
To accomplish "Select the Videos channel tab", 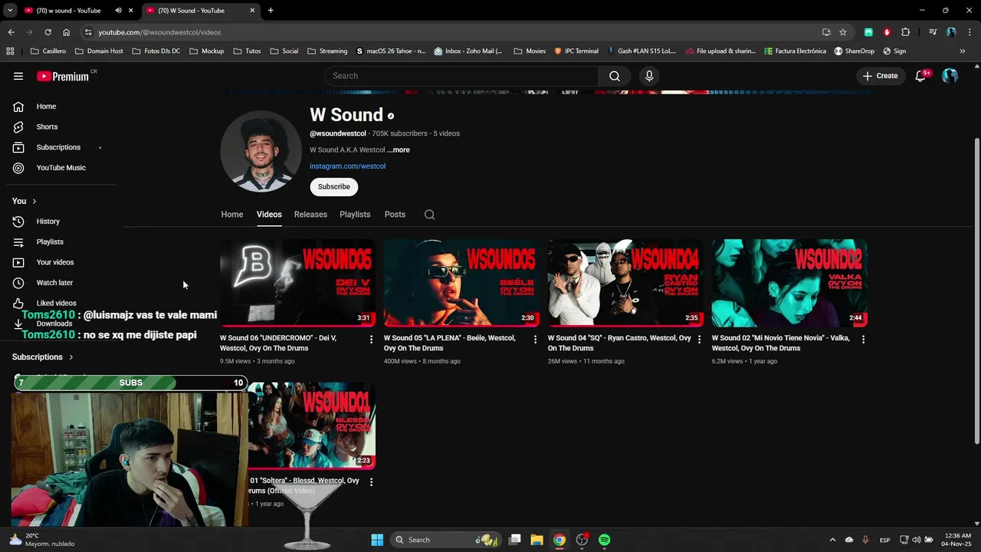I will pyautogui.click(x=269, y=215).
